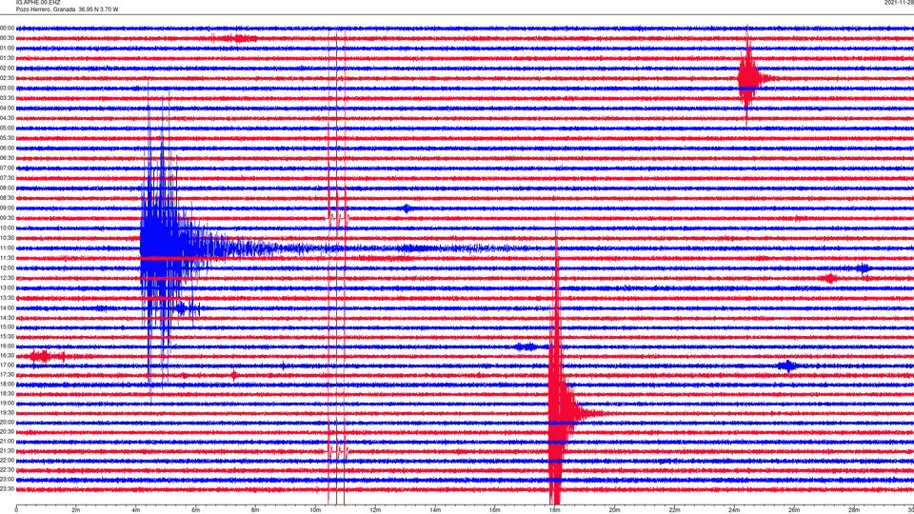Click the 24m tick label on x-axis
This screenshot has width=914, height=514.
pos(734,510)
